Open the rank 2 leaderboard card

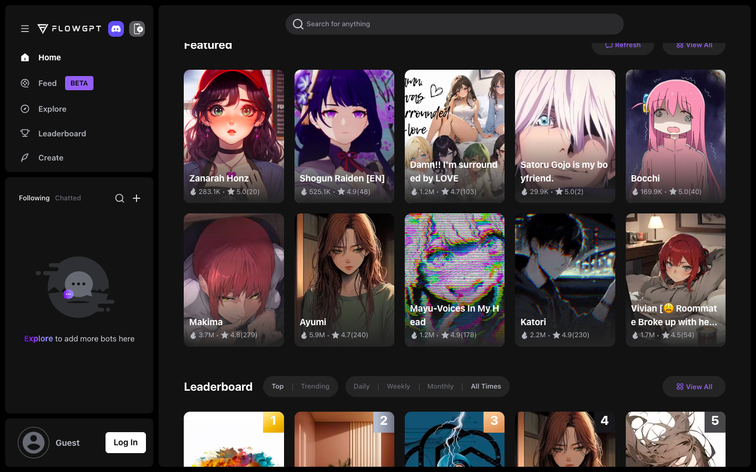click(x=344, y=439)
